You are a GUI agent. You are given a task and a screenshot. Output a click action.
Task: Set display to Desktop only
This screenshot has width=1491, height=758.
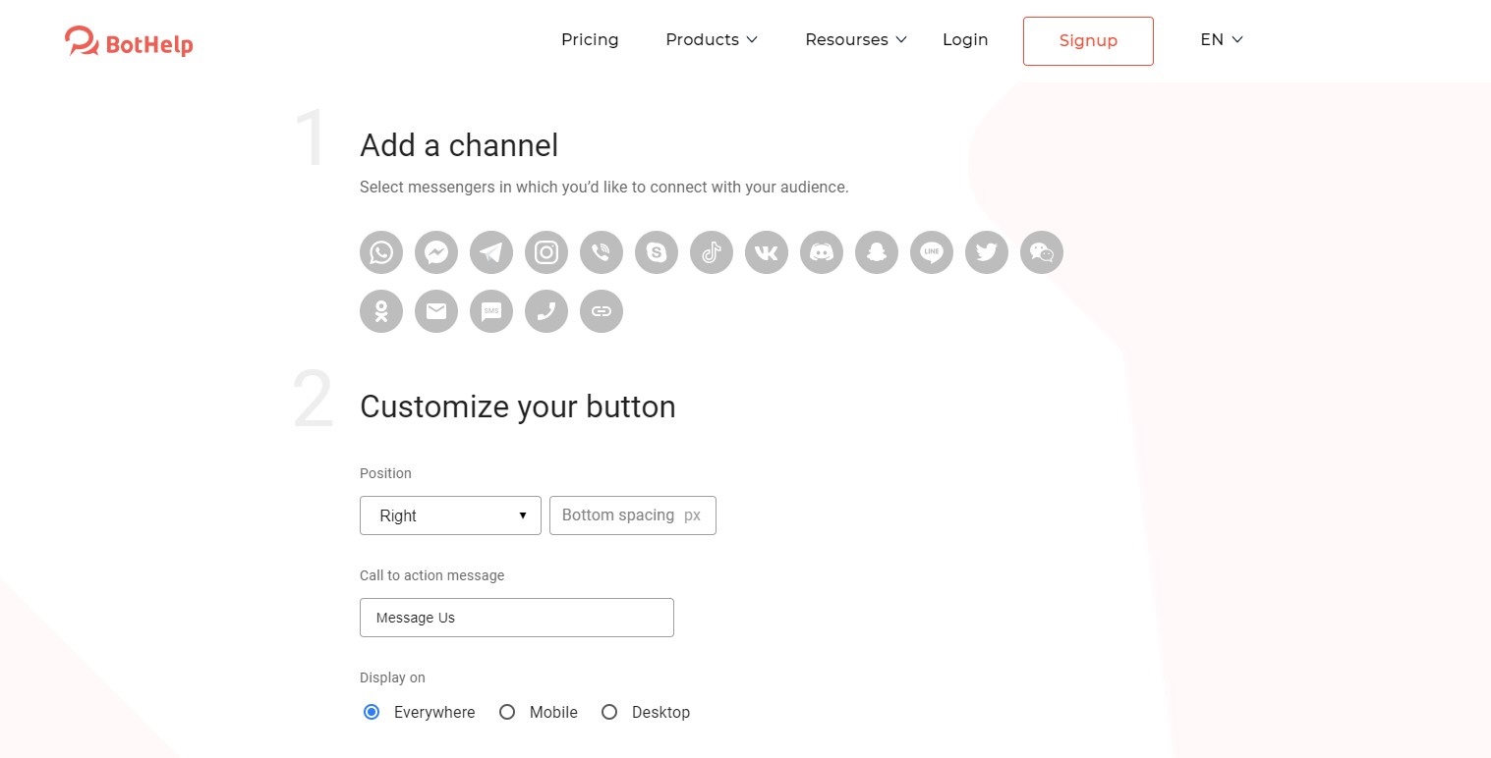pyautogui.click(x=609, y=712)
